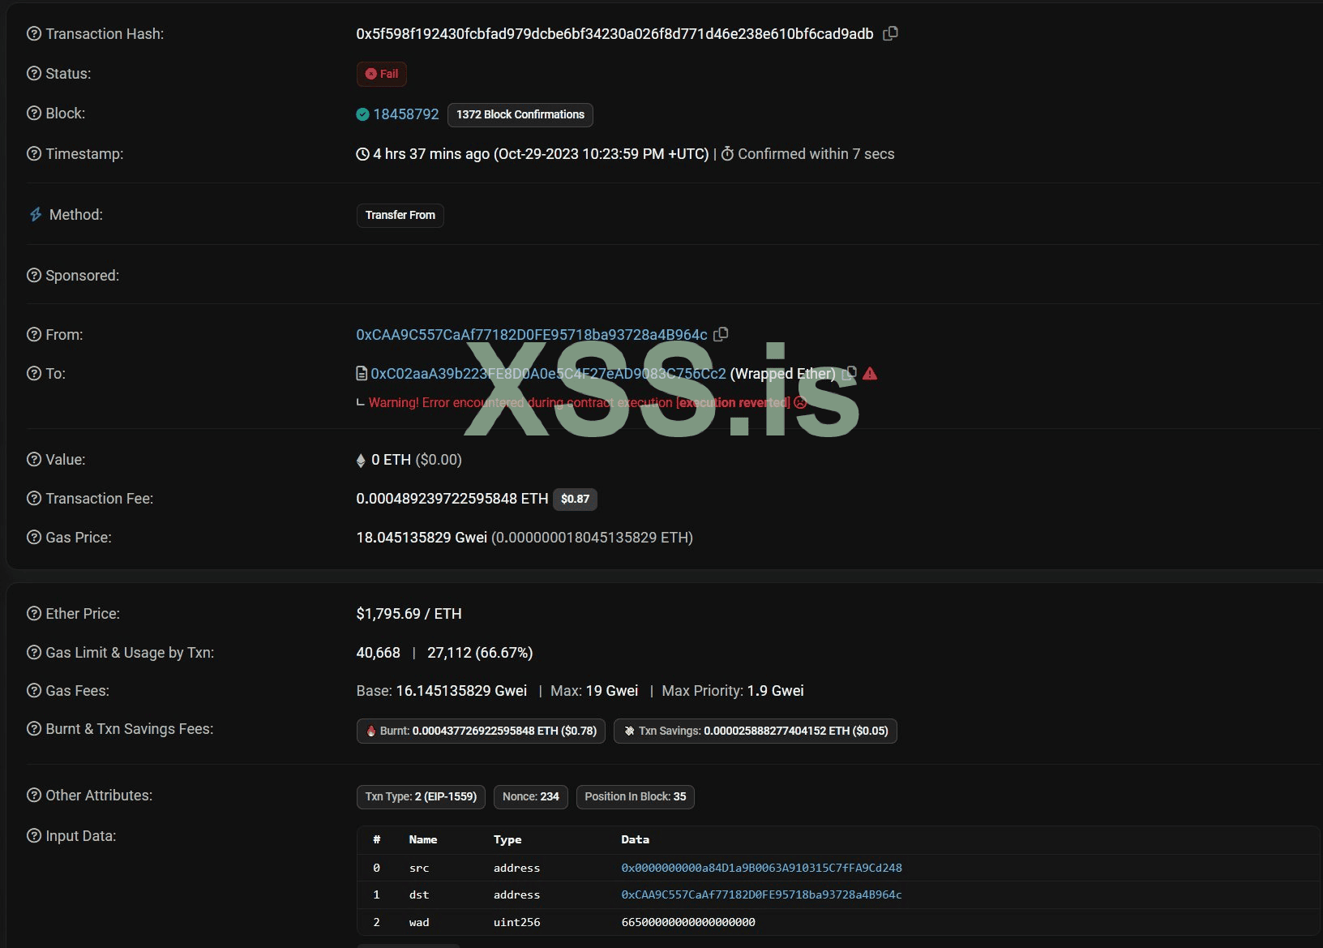
Task: Click the Transfer From method badge
Action: (x=400, y=215)
